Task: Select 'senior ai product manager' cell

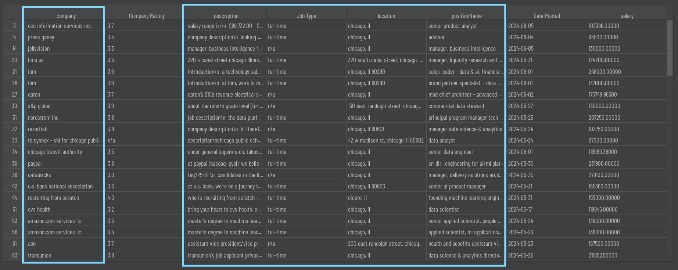Action: [466, 186]
